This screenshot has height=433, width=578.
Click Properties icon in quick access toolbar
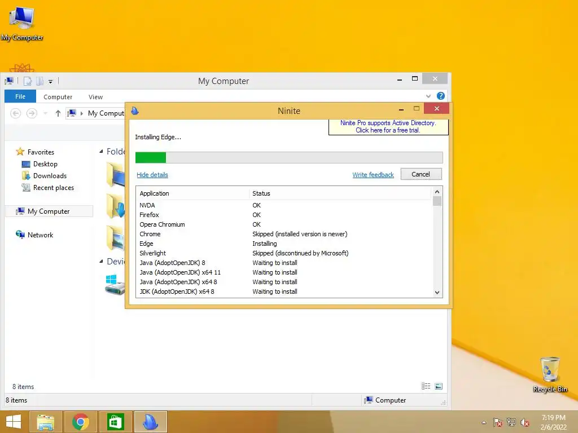(28, 81)
